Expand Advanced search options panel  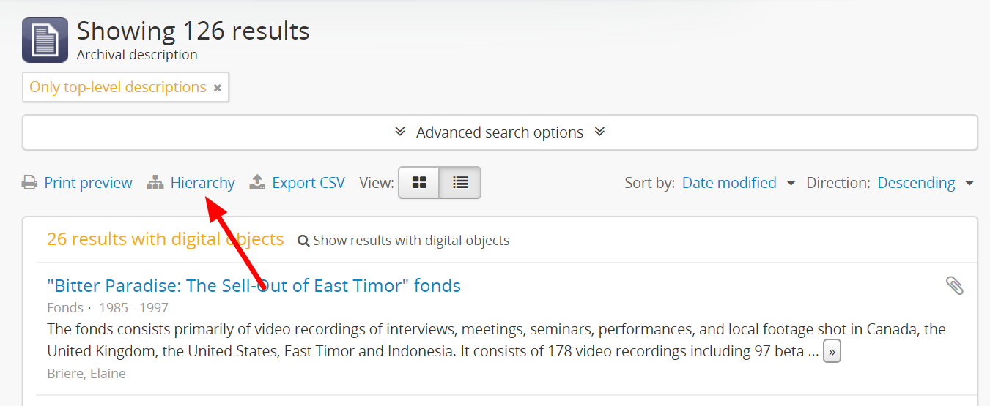pyautogui.click(x=500, y=132)
